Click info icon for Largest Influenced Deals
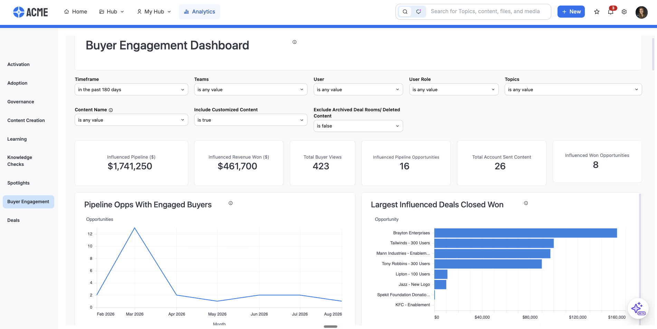The height and width of the screenshot is (329, 657). pyautogui.click(x=526, y=203)
